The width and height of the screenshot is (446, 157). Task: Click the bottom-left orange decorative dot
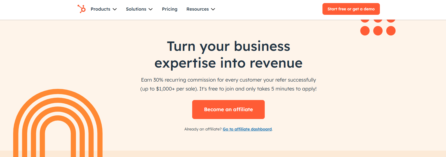(x=365, y=31)
